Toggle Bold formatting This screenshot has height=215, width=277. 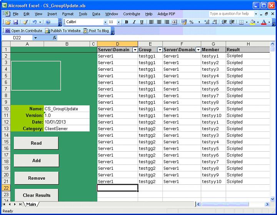click(x=127, y=22)
